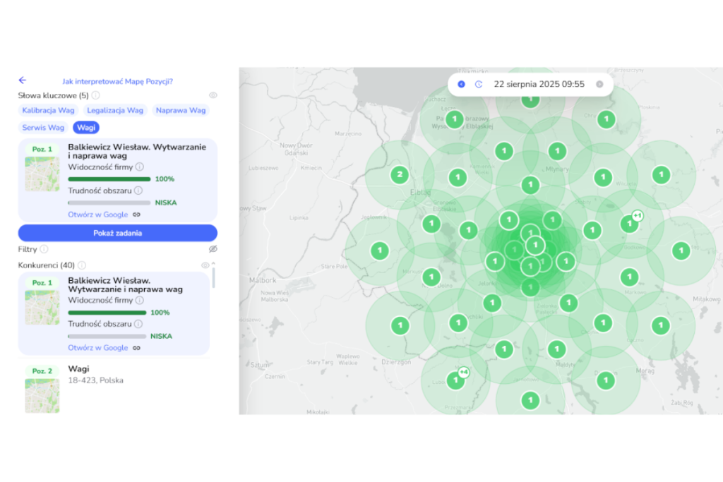Image resolution: width=723 pixels, height=482 pixels.
Task: Open the map thumbnail of Poz. 2 Wagi
Action: (x=42, y=396)
